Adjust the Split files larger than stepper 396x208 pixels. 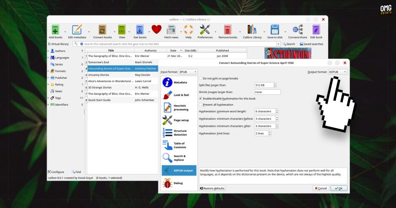tap(275, 85)
